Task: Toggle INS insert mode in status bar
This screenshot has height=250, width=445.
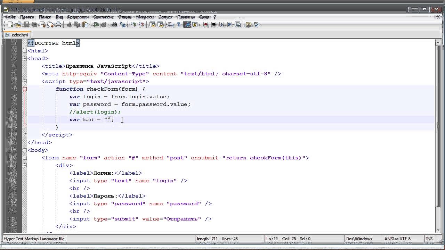Action: click(x=429, y=239)
